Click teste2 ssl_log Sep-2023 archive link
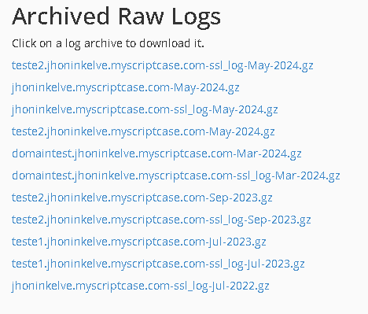368x314 pixels. tap(161, 220)
